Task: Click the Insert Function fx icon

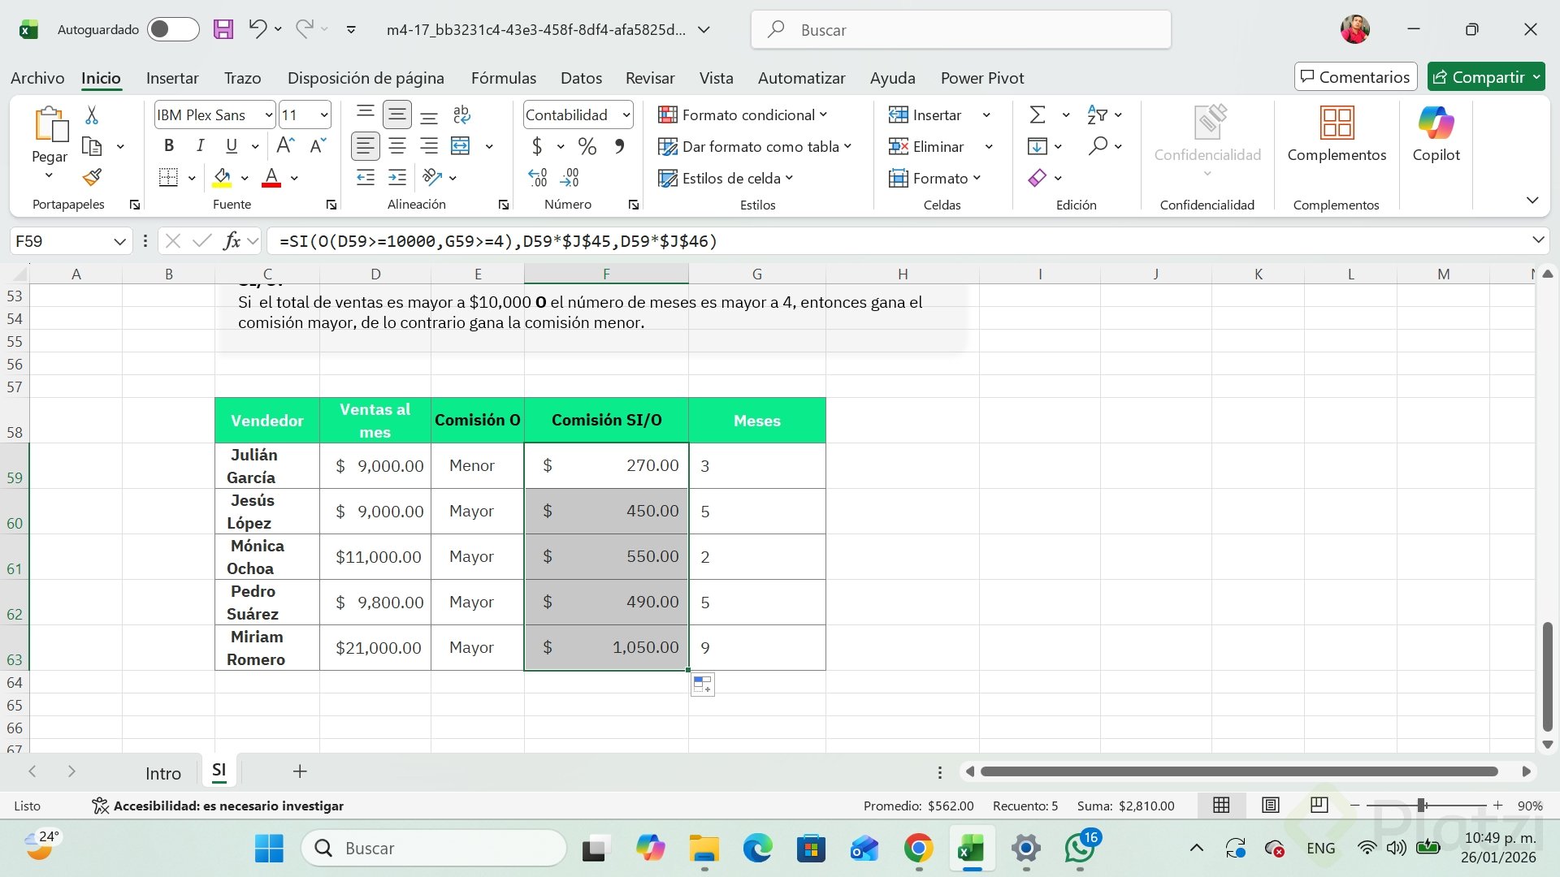Action: (232, 240)
